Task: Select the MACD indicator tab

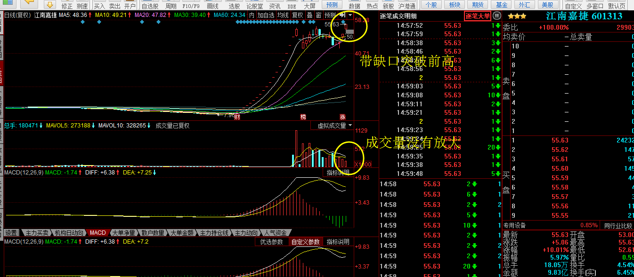Action: point(98,233)
